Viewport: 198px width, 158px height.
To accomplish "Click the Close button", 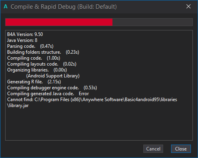I will 181,149.
